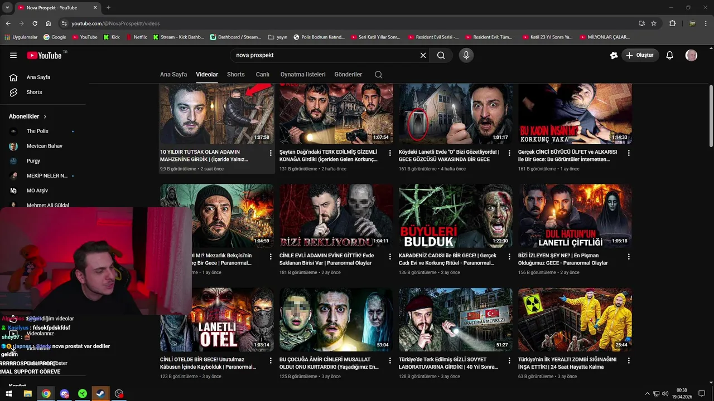Screen dimensions: 714x401
Task: Open the tab search dropdown arrow
Action: pos(7,8)
